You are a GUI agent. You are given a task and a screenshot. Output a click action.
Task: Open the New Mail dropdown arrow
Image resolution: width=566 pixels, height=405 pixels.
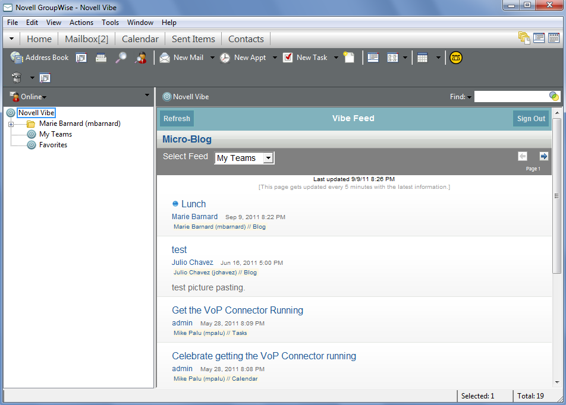pyautogui.click(x=211, y=58)
